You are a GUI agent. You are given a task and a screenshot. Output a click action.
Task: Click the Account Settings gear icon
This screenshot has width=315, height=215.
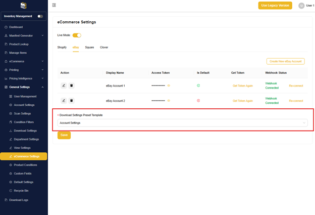(11, 105)
